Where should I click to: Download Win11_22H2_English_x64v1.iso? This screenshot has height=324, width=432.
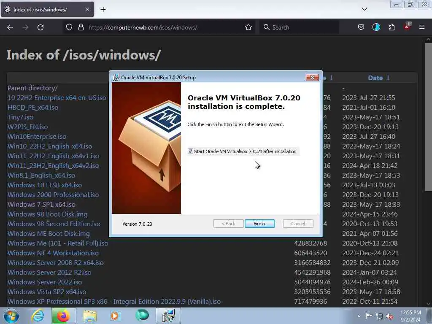[x=53, y=156]
